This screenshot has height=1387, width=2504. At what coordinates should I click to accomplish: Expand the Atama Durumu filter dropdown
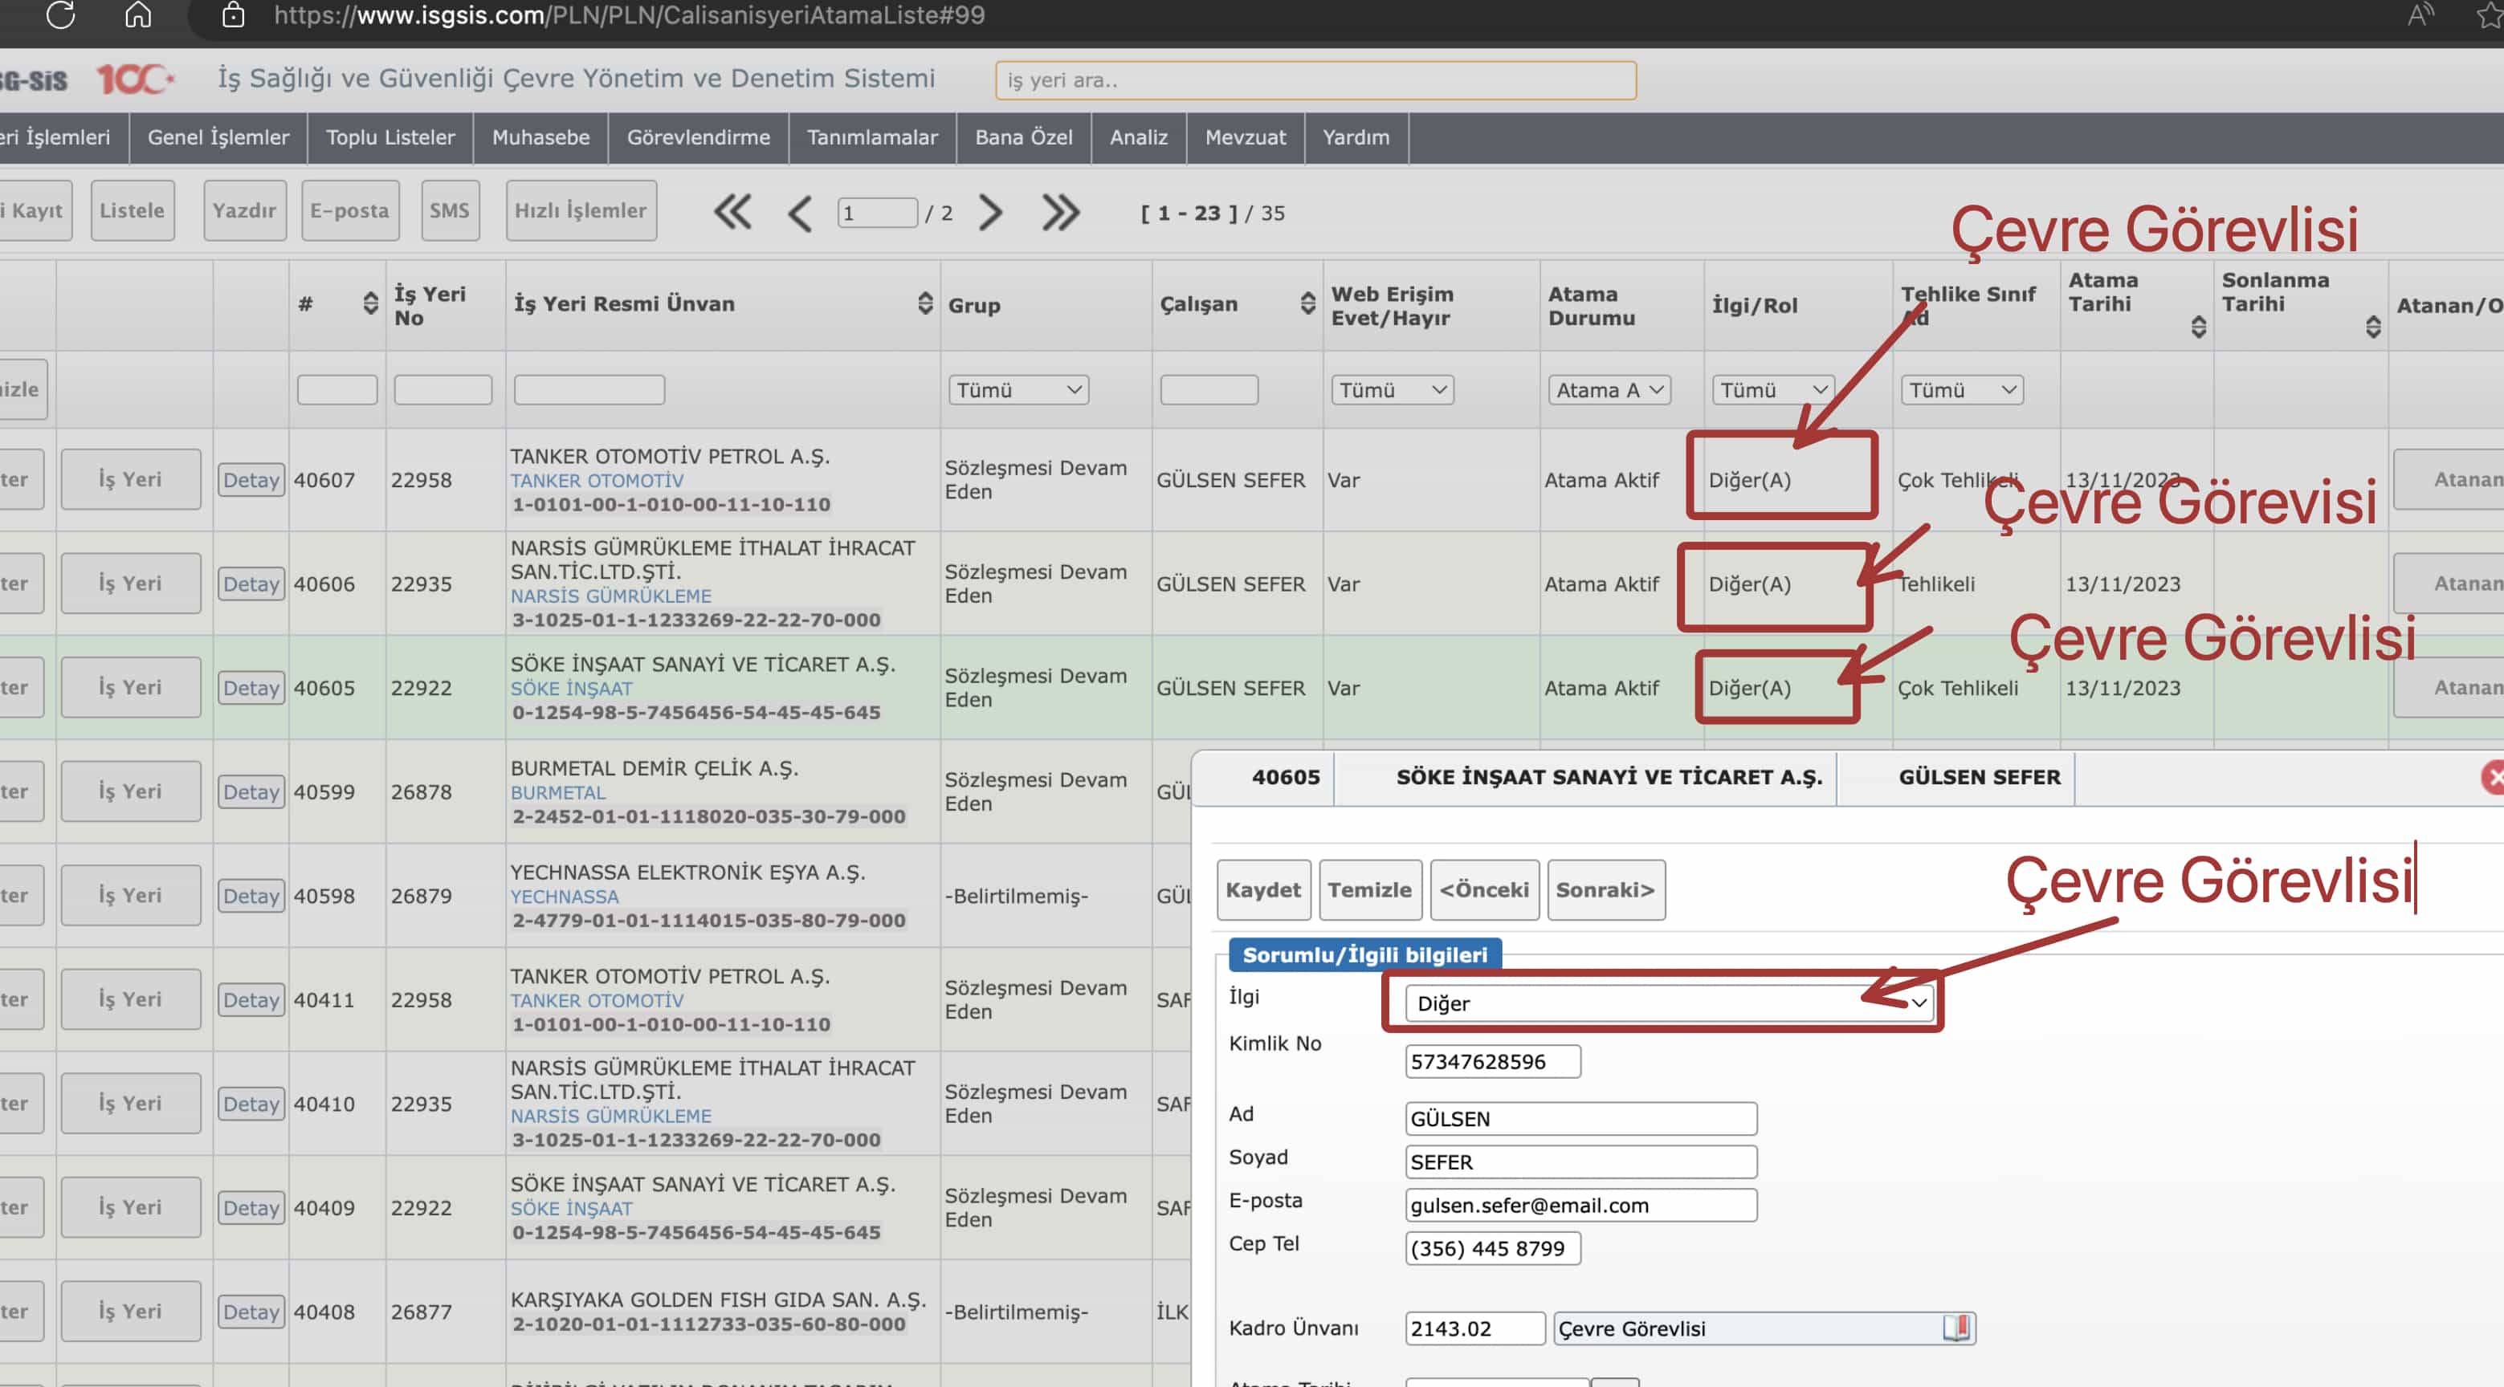1609,389
